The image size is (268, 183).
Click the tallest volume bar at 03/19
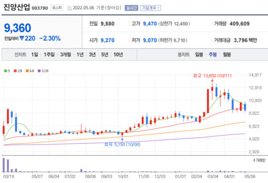(4, 165)
